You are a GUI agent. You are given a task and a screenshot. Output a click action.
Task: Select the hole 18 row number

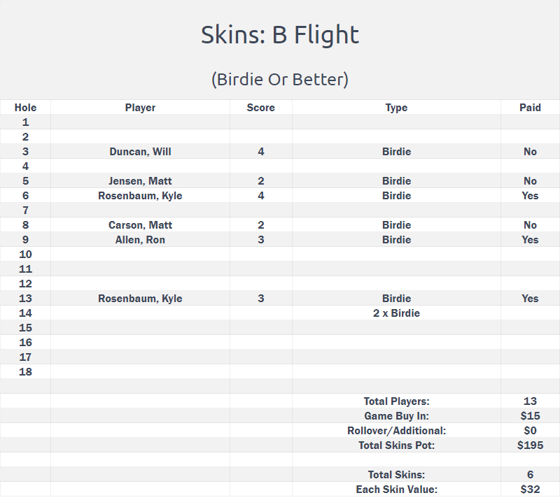pos(25,372)
